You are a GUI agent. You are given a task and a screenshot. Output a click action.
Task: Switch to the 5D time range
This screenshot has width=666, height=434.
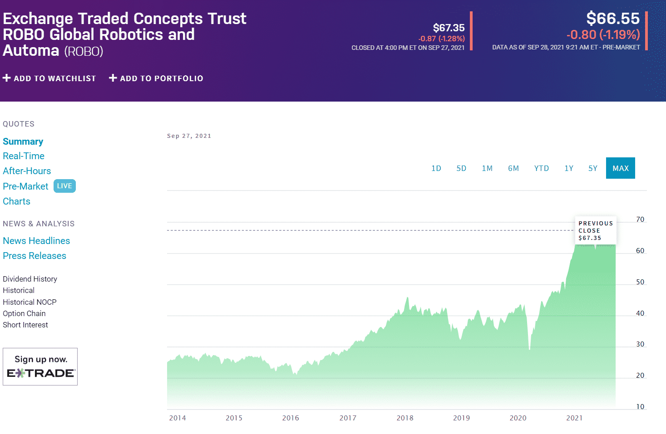pos(461,168)
